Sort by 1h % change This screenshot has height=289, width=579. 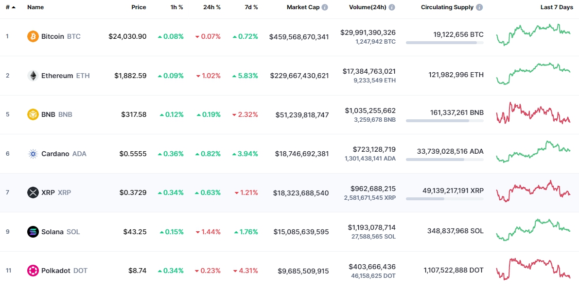(x=177, y=7)
